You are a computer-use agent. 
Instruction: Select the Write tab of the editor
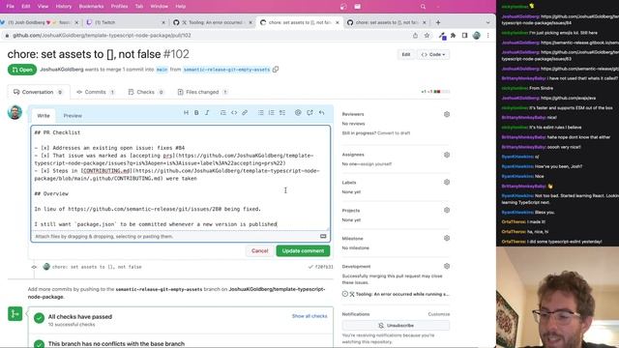pyautogui.click(x=44, y=116)
